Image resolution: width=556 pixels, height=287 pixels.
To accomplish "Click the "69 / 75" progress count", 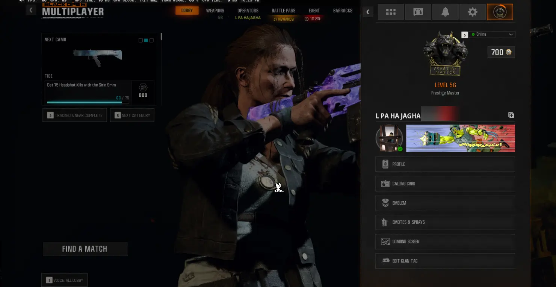I will (122, 98).
